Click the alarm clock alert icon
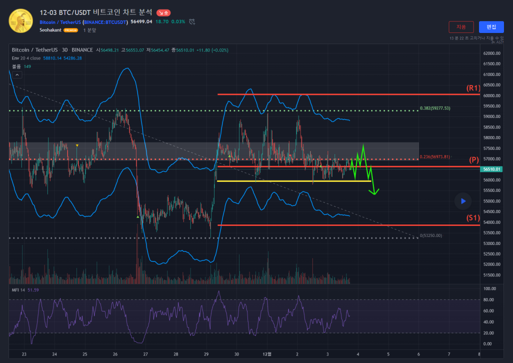The height and width of the screenshot is (363, 513). 192,22
